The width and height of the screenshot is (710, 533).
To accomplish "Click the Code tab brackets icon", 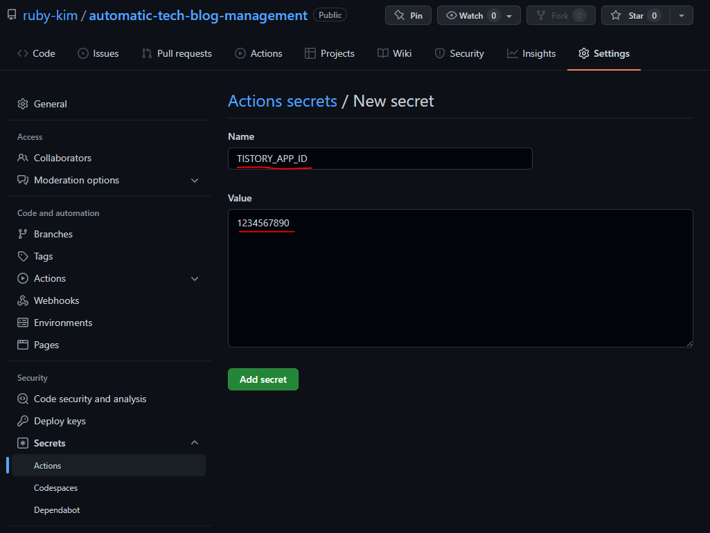I will (x=23, y=53).
